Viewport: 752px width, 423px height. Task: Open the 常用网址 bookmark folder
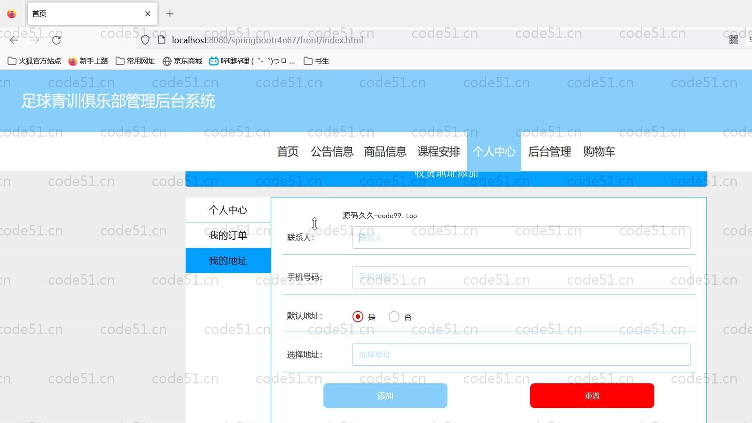click(x=136, y=61)
